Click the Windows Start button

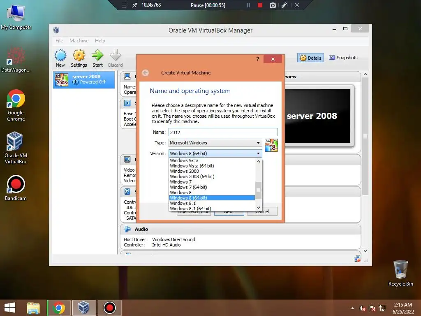pyautogui.click(x=10, y=308)
